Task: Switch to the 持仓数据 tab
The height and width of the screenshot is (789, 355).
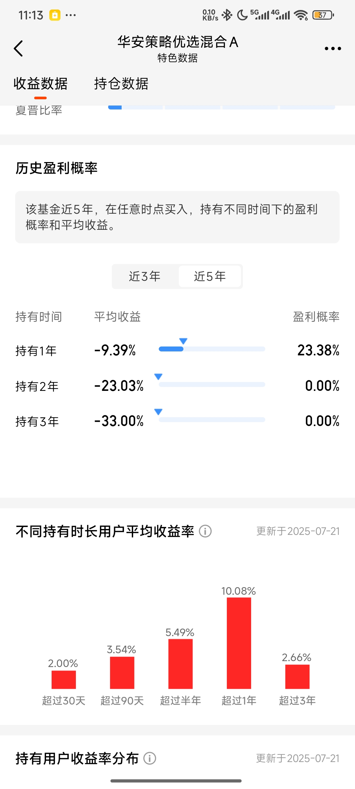Action: click(x=121, y=84)
